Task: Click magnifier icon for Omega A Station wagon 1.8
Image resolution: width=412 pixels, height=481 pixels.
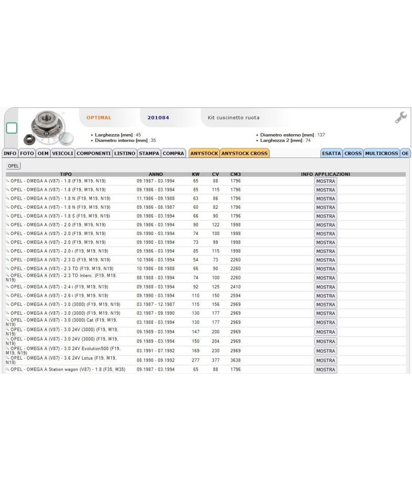Action: 8,369
